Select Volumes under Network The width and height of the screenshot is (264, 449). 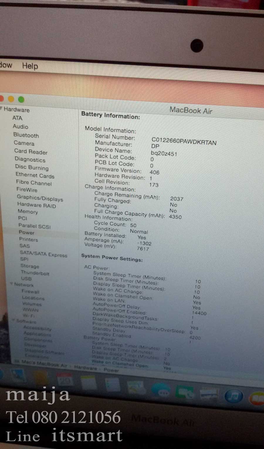(x=32, y=304)
